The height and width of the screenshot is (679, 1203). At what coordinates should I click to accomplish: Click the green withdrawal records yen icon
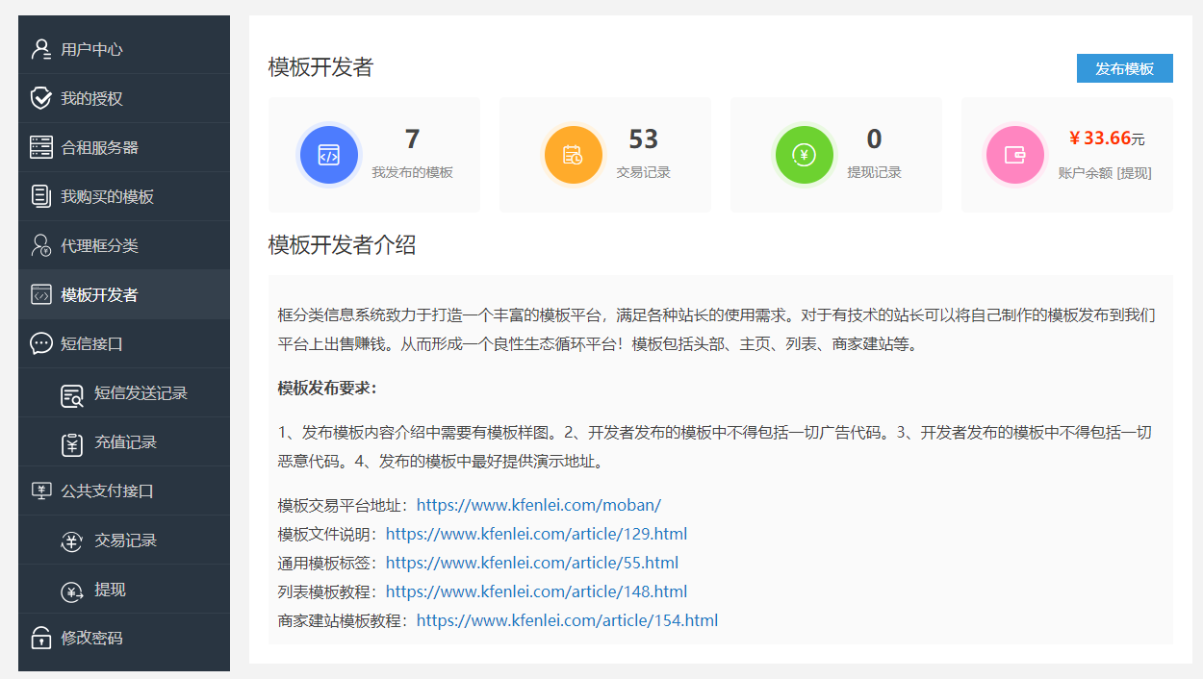coord(804,155)
